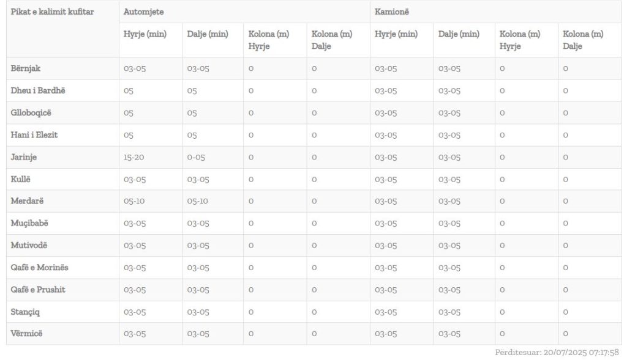Select the Jarinje border crossing name

pyautogui.click(x=24, y=157)
